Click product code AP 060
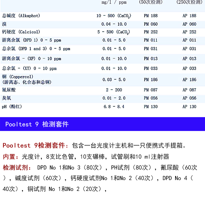Viewport: 205px width, 198px height. (189, 24)
